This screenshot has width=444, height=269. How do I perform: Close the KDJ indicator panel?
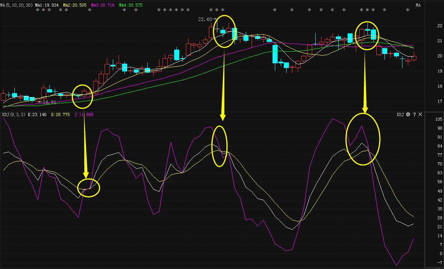pos(420,115)
